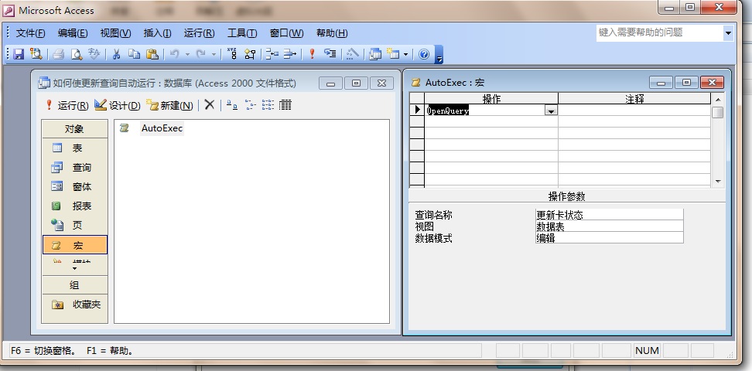Click the Save icon in the toolbar
The height and width of the screenshot is (371, 752).
[x=19, y=54]
